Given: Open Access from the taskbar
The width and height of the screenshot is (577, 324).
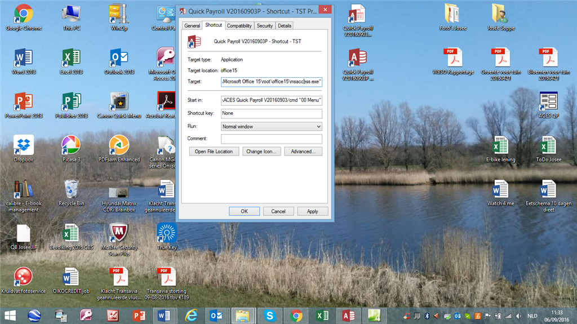Looking at the screenshot, I should (x=348, y=316).
